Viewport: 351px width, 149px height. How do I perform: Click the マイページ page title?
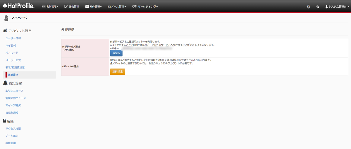click(x=19, y=18)
